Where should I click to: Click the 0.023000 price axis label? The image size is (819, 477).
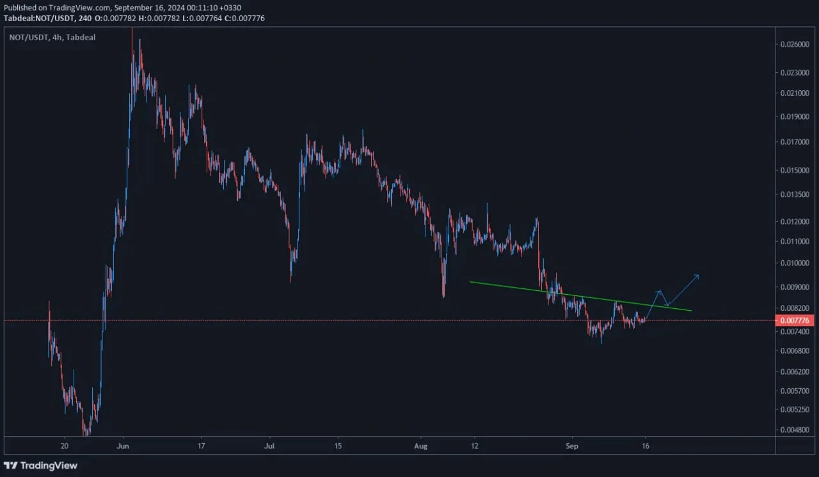click(795, 73)
